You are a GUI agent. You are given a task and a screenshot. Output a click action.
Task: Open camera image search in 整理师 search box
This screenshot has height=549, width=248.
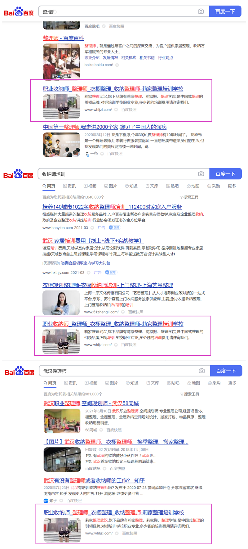click(x=201, y=11)
